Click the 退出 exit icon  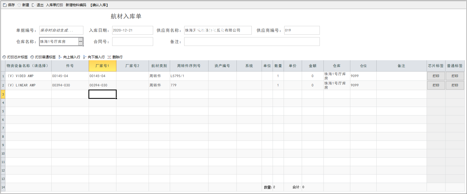(34, 5)
